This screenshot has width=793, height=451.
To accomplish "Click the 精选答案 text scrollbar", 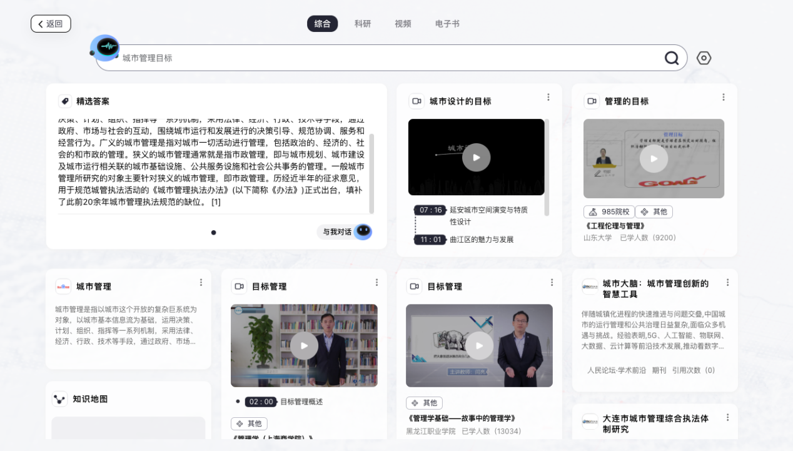I will coord(371,173).
